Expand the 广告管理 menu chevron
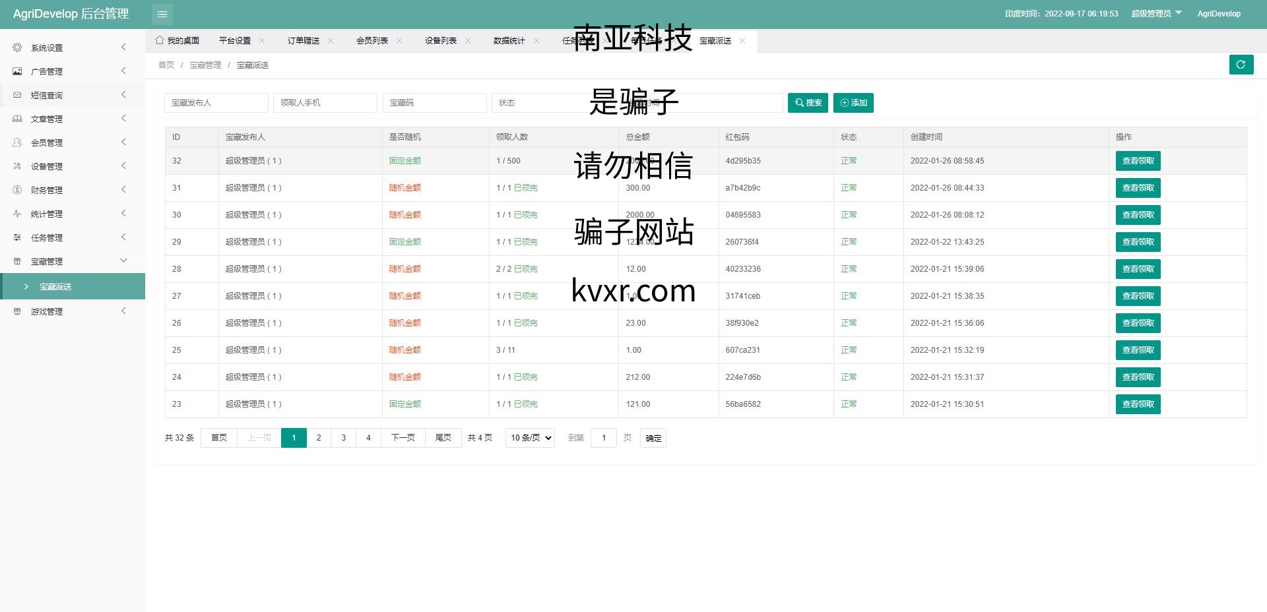 (123, 71)
